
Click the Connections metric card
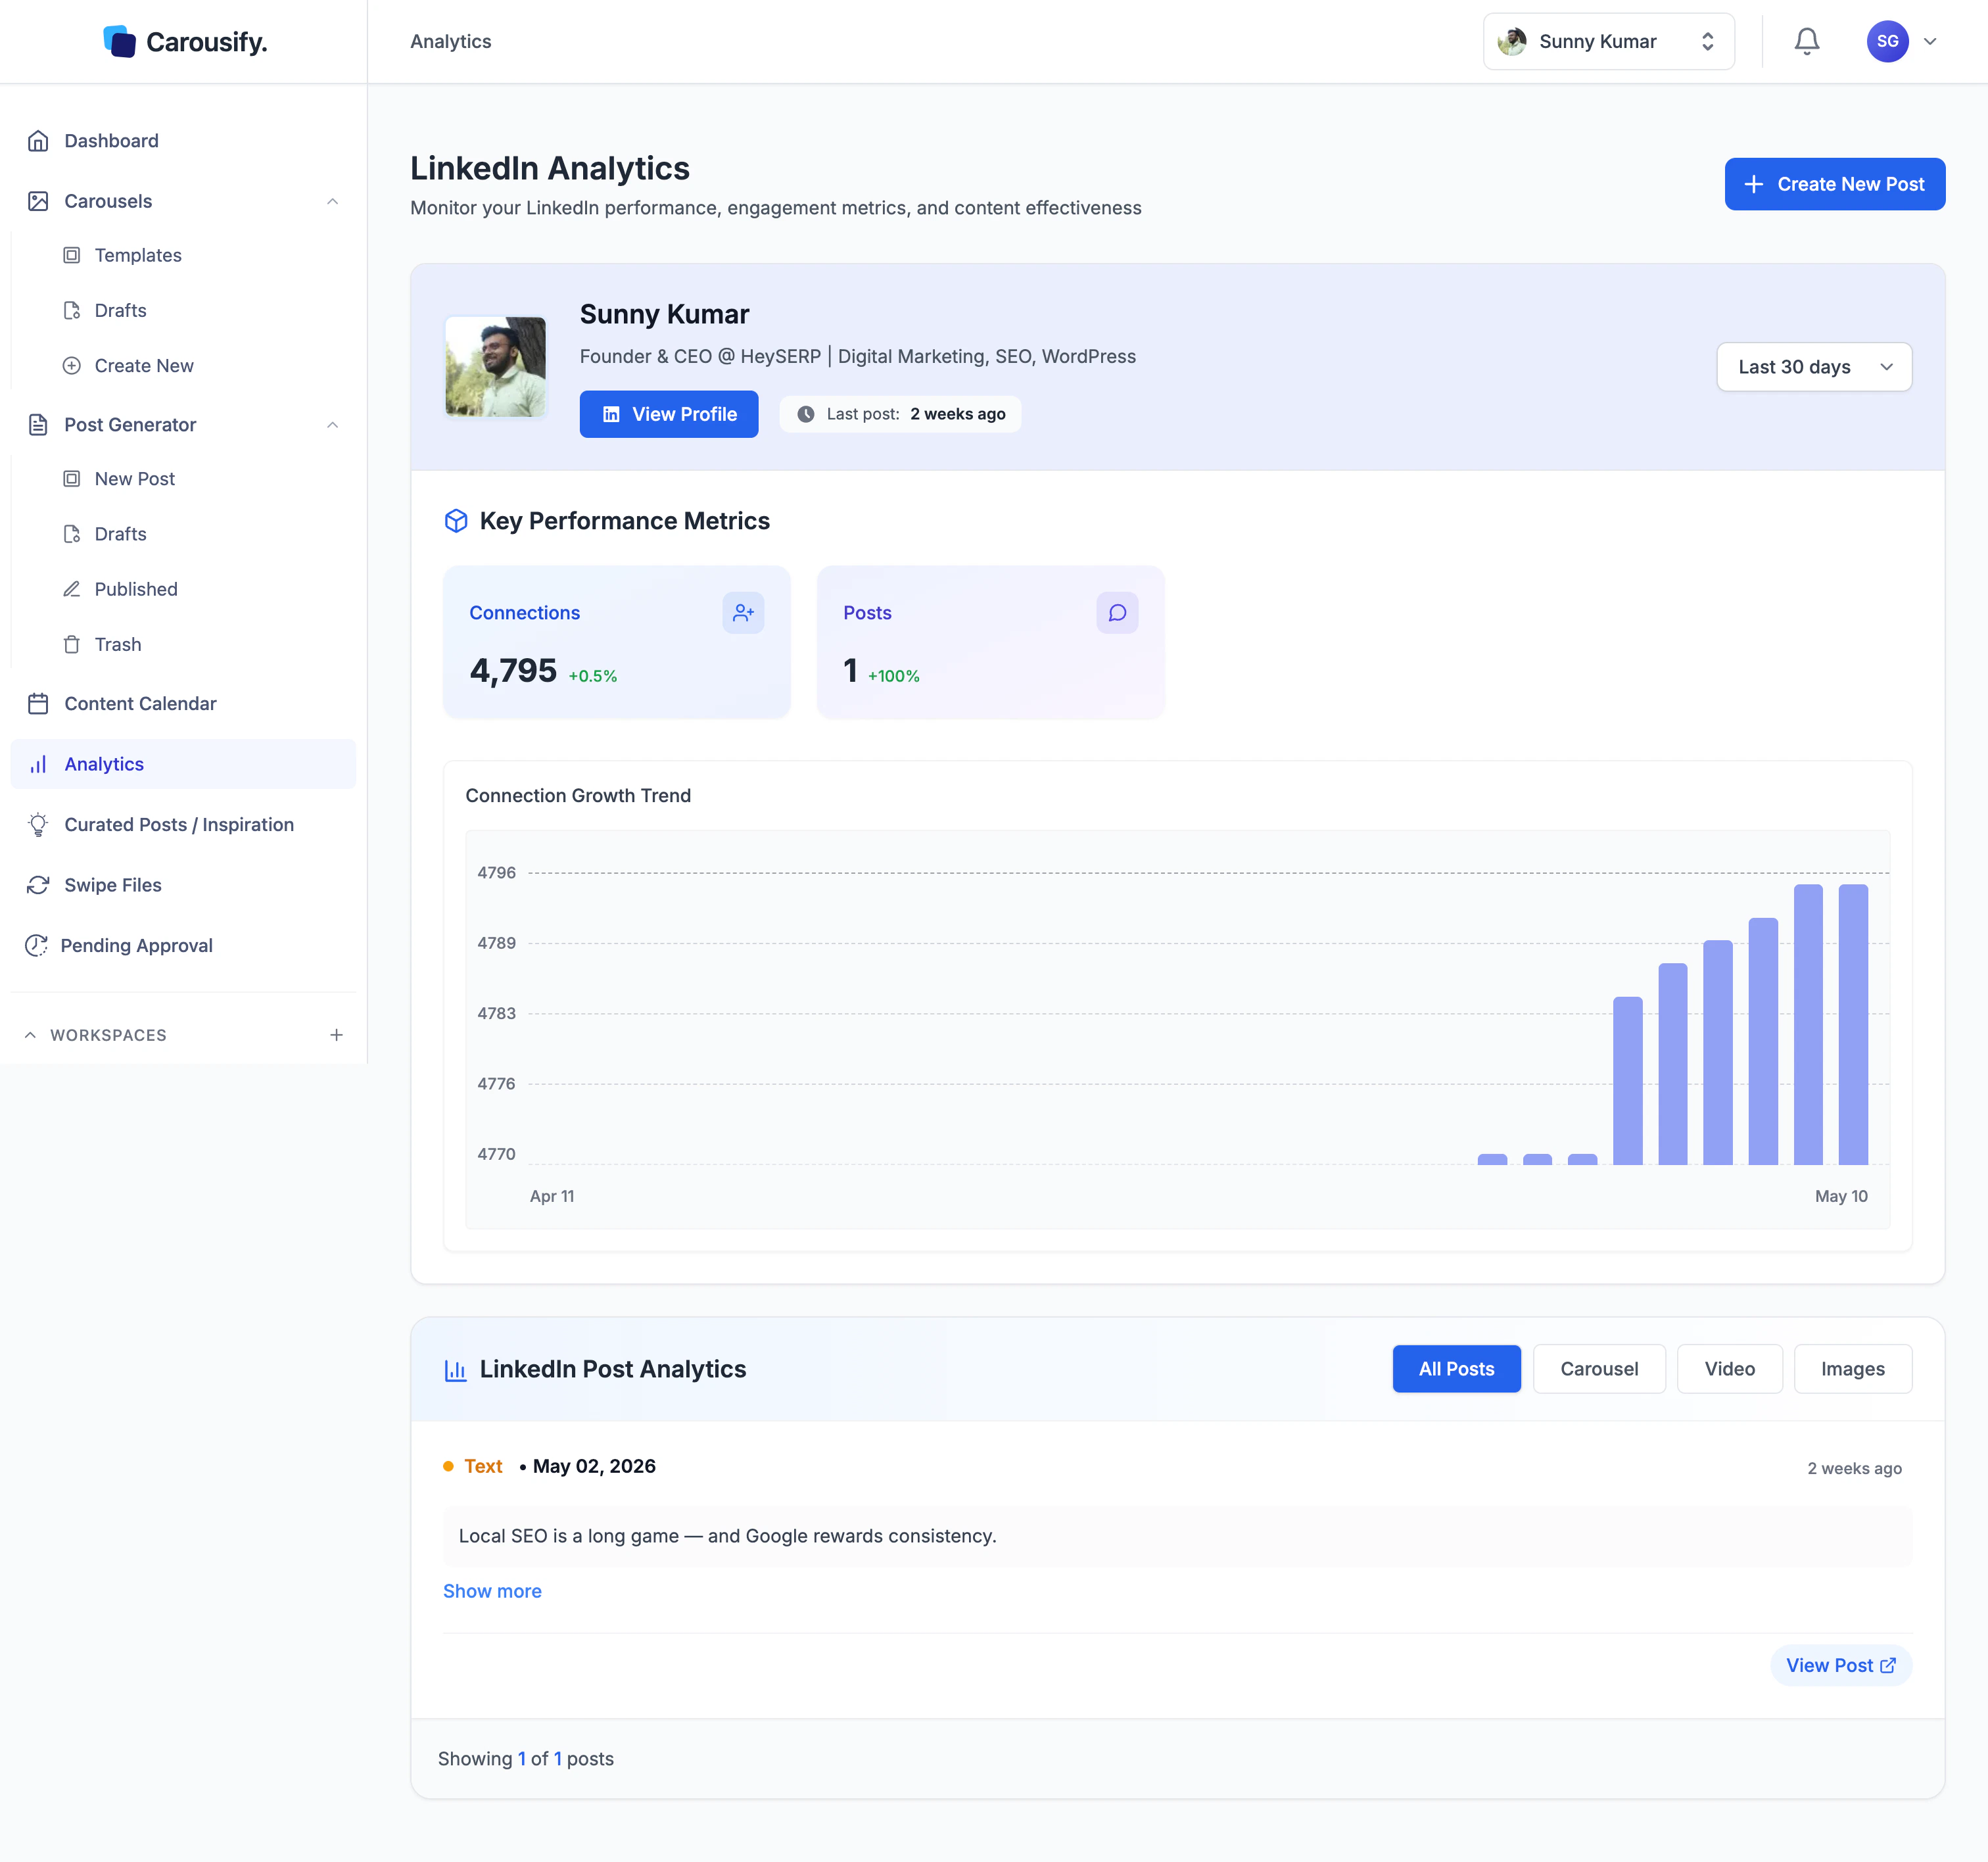617,642
